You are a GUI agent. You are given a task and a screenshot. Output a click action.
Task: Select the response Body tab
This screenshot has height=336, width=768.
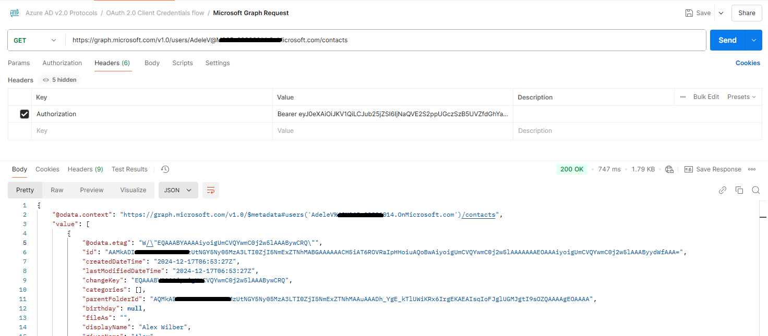[19, 169]
